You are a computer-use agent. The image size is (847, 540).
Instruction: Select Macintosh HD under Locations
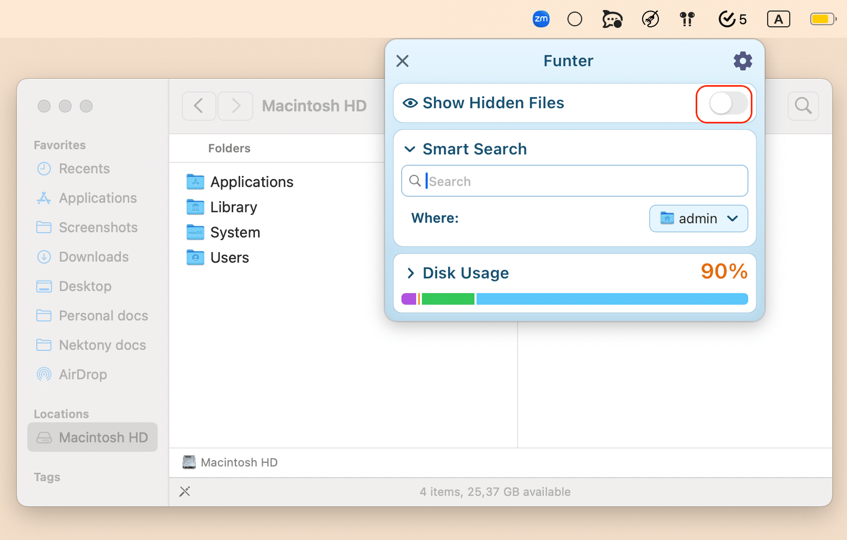click(x=92, y=437)
